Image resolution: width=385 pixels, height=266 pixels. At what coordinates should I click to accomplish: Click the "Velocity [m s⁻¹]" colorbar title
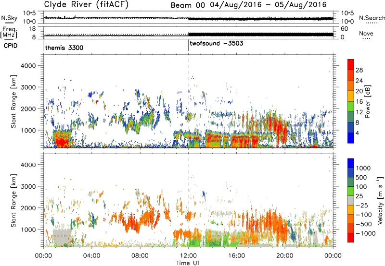click(380, 200)
